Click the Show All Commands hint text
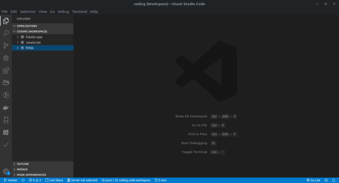 [191, 116]
